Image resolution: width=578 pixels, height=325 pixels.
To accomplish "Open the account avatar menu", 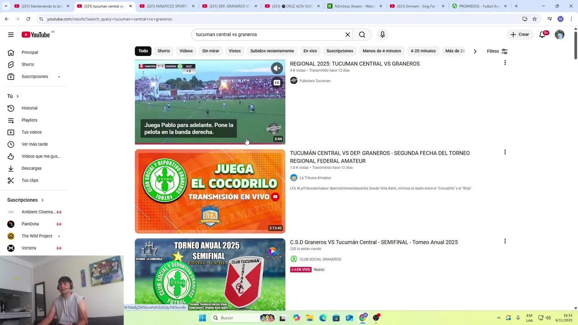I will [559, 35].
